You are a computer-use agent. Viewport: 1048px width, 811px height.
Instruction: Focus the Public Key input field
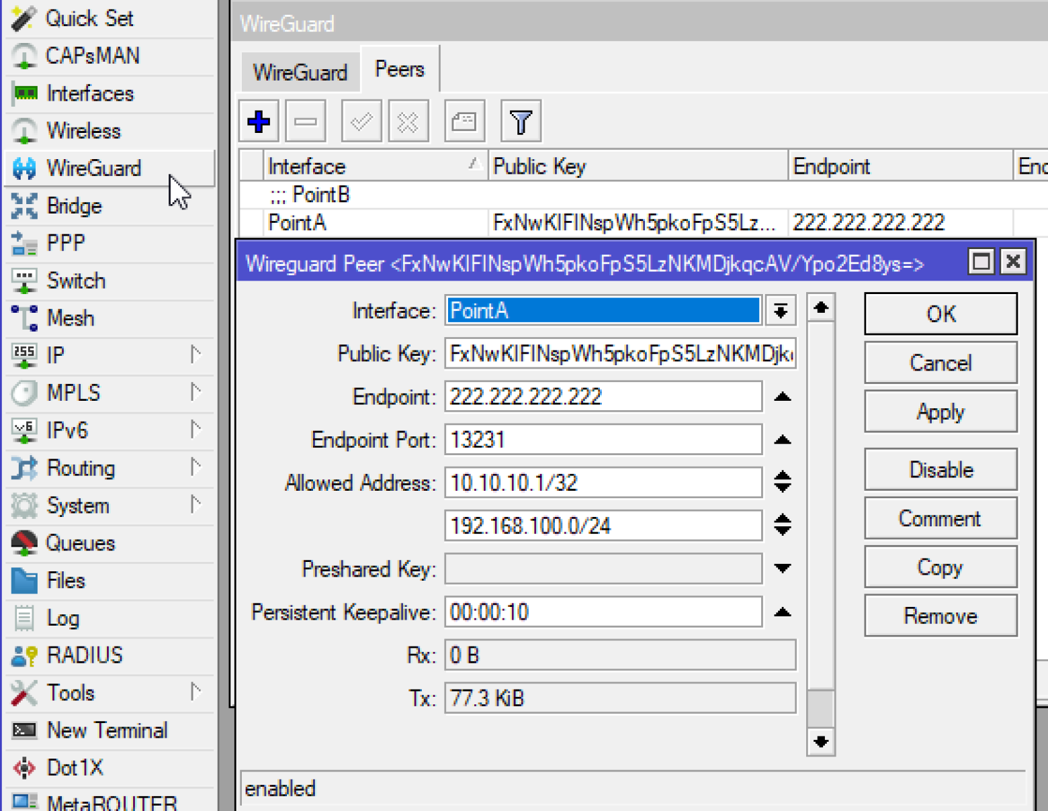pos(620,354)
